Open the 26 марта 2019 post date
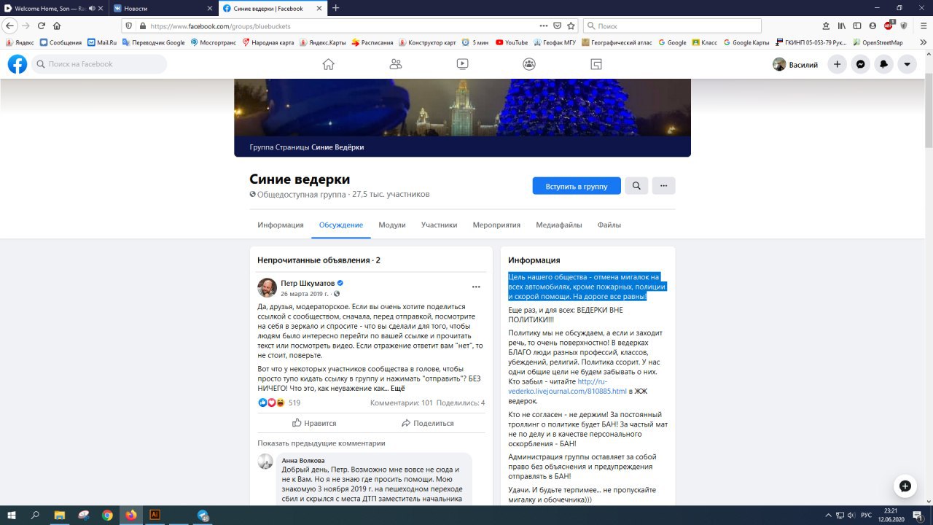The height and width of the screenshot is (525, 933). click(x=305, y=294)
